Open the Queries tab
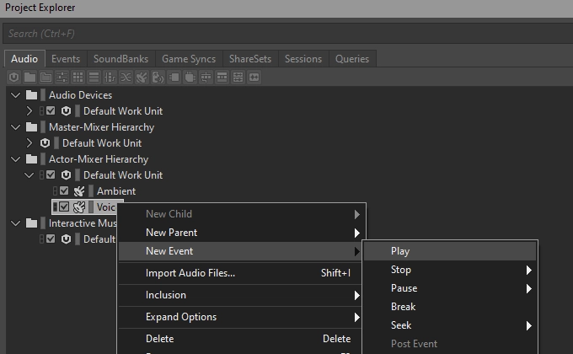 point(352,59)
